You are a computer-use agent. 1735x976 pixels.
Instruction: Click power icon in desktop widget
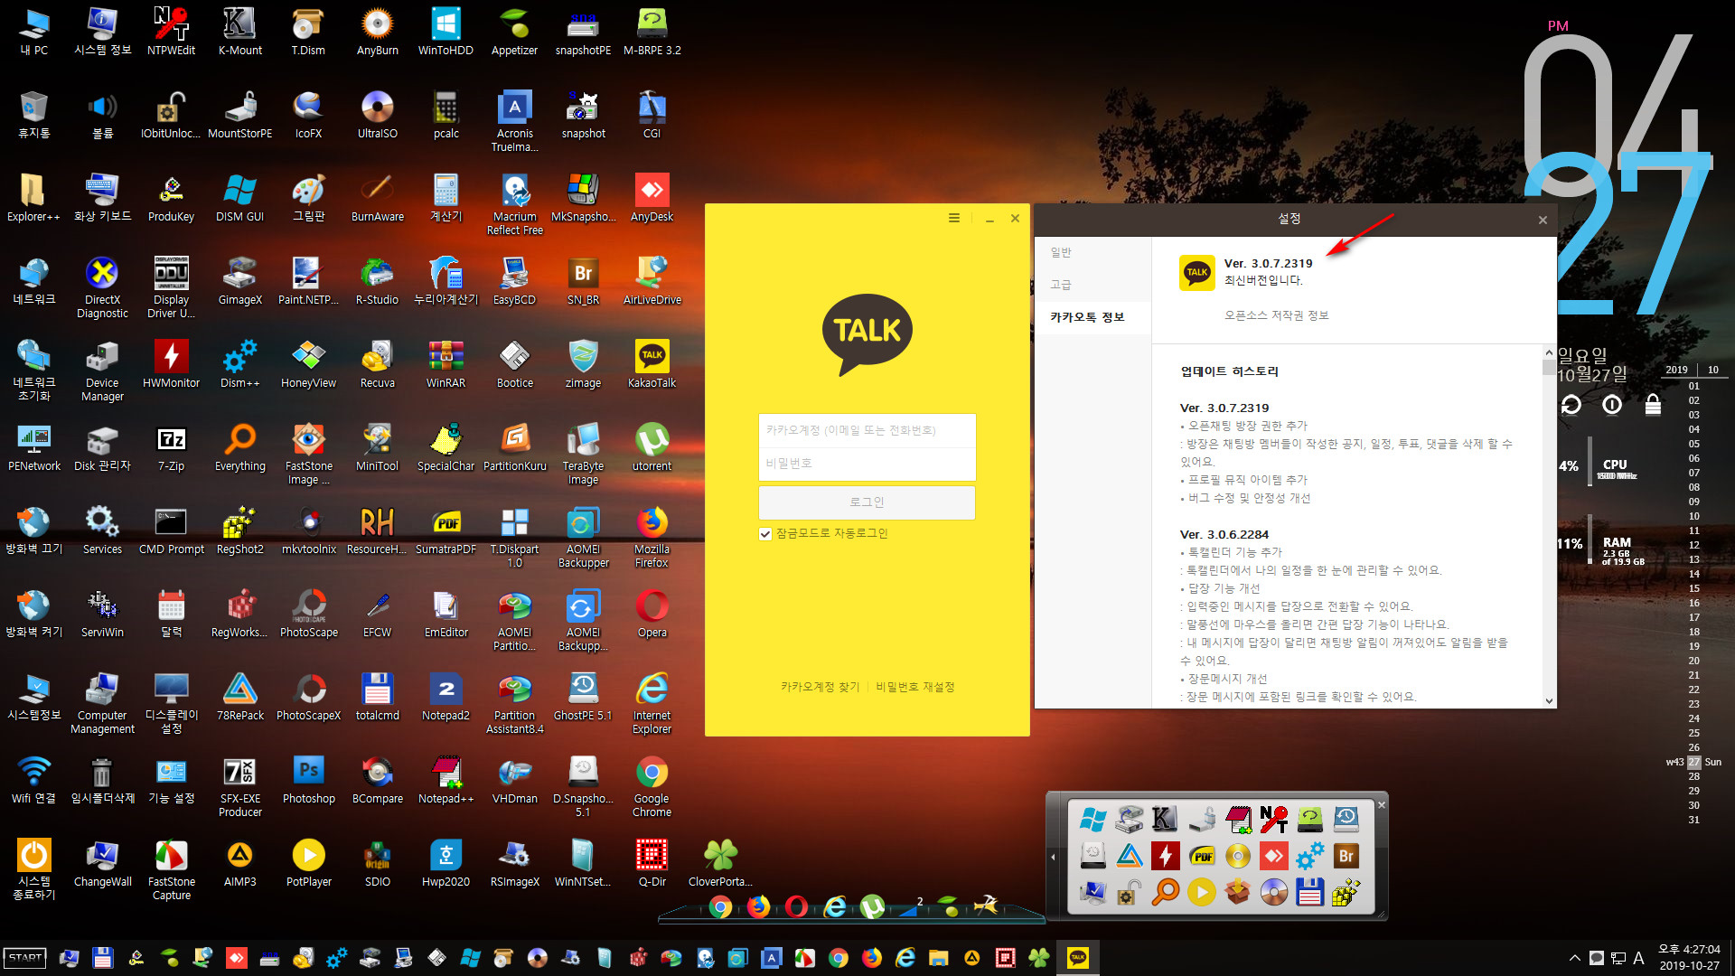click(x=1612, y=405)
